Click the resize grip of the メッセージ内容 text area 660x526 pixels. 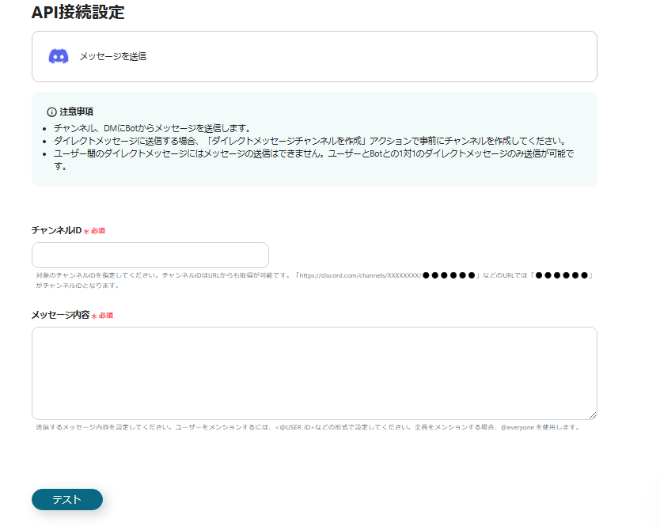coord(593,415)
